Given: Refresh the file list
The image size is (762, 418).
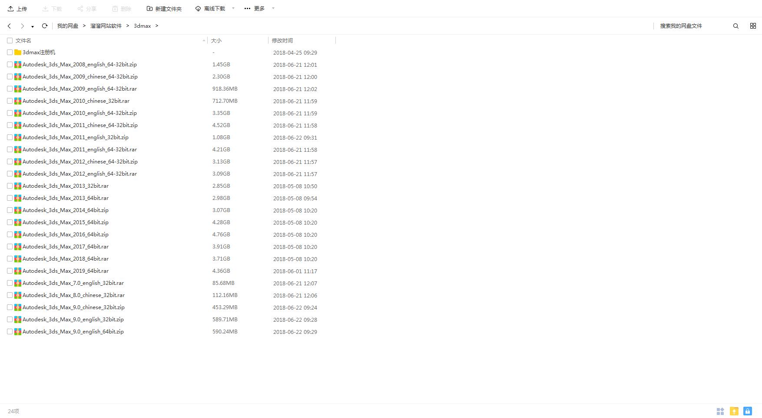Looking at the screenshot, I should tap(44, 26).
